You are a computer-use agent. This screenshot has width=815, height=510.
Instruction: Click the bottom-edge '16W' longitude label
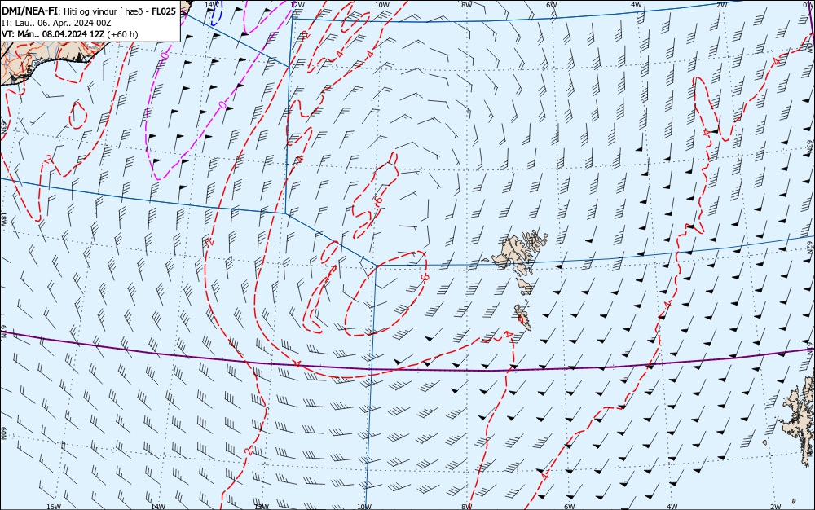(54, 507)
